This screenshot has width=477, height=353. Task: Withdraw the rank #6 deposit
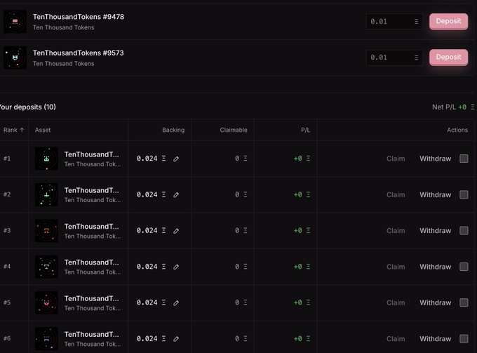tap(436, 339)
